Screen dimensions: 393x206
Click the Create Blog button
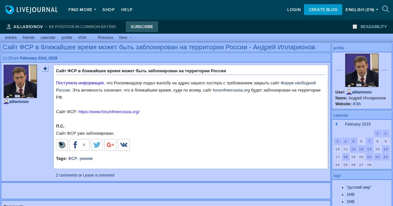[x=323, y=10]
